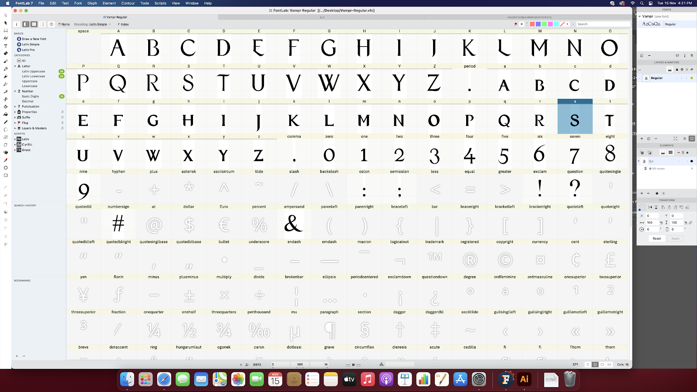Image resolution: width=697 pixels, height=392 pixels.
Task: Expand the Punctuation category
Action: tap(15, 106)
